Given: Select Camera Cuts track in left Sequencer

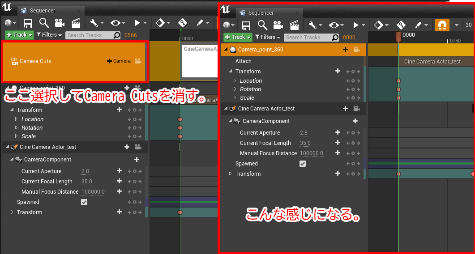Looking at the screenshot, I should [74, 62].
